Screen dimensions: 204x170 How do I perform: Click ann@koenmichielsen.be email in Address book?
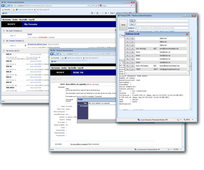pyautogui.click(x=169, y=49)
